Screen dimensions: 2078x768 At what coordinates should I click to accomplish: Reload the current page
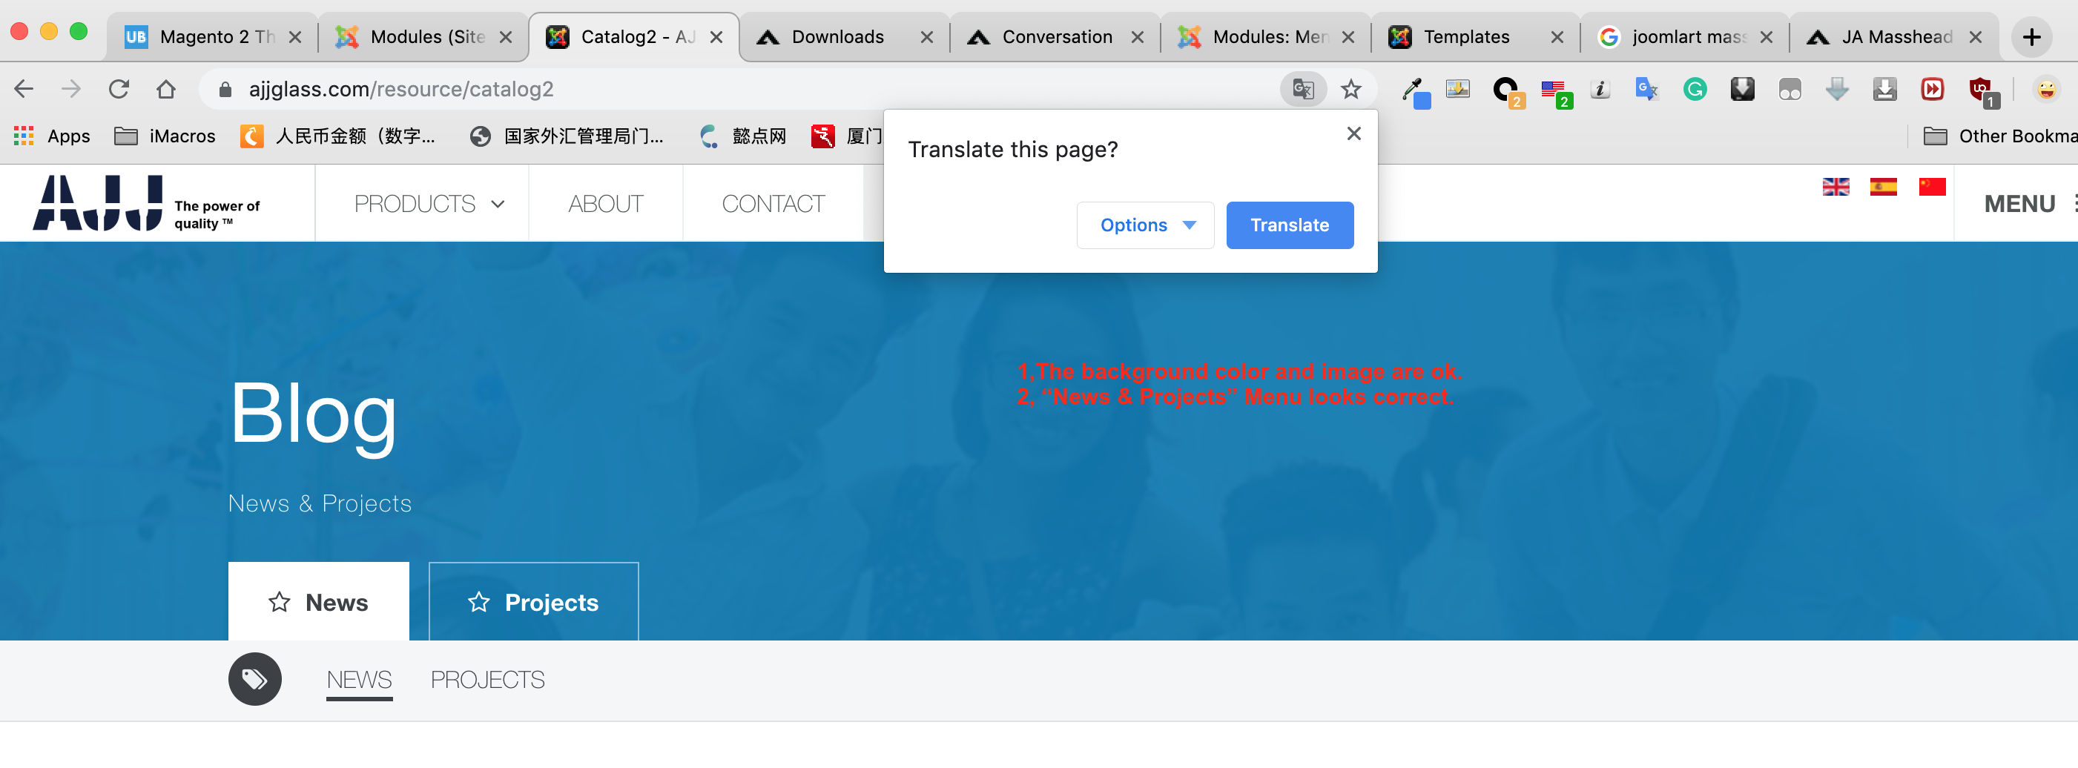(119, 89)
